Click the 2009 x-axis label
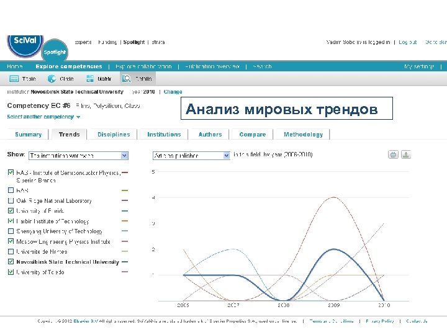 click(x=333, y=305)
